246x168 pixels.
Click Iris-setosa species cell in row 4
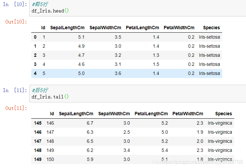pyautogui.click(x=209, y=73)
